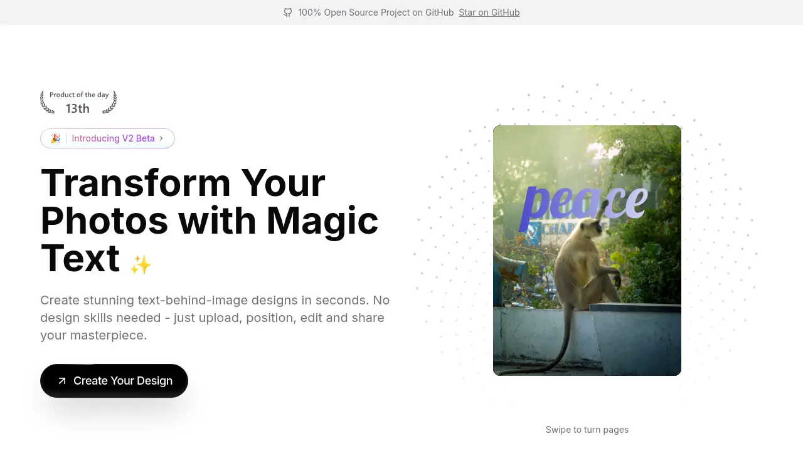Click the monkey photo preview card
Screen dimensions: 803x451
pyautogui.click(x=587, y=249)
